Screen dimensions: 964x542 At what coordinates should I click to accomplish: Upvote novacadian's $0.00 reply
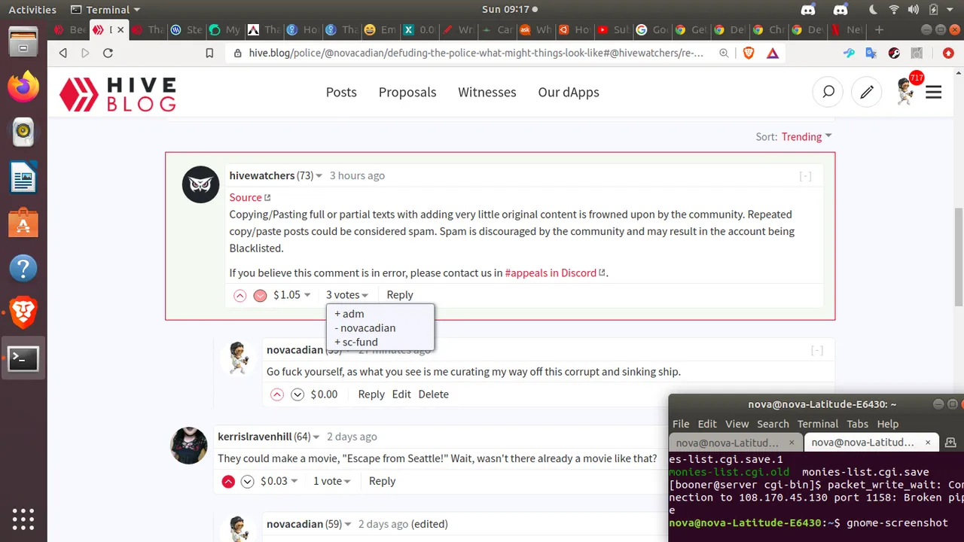277,394
